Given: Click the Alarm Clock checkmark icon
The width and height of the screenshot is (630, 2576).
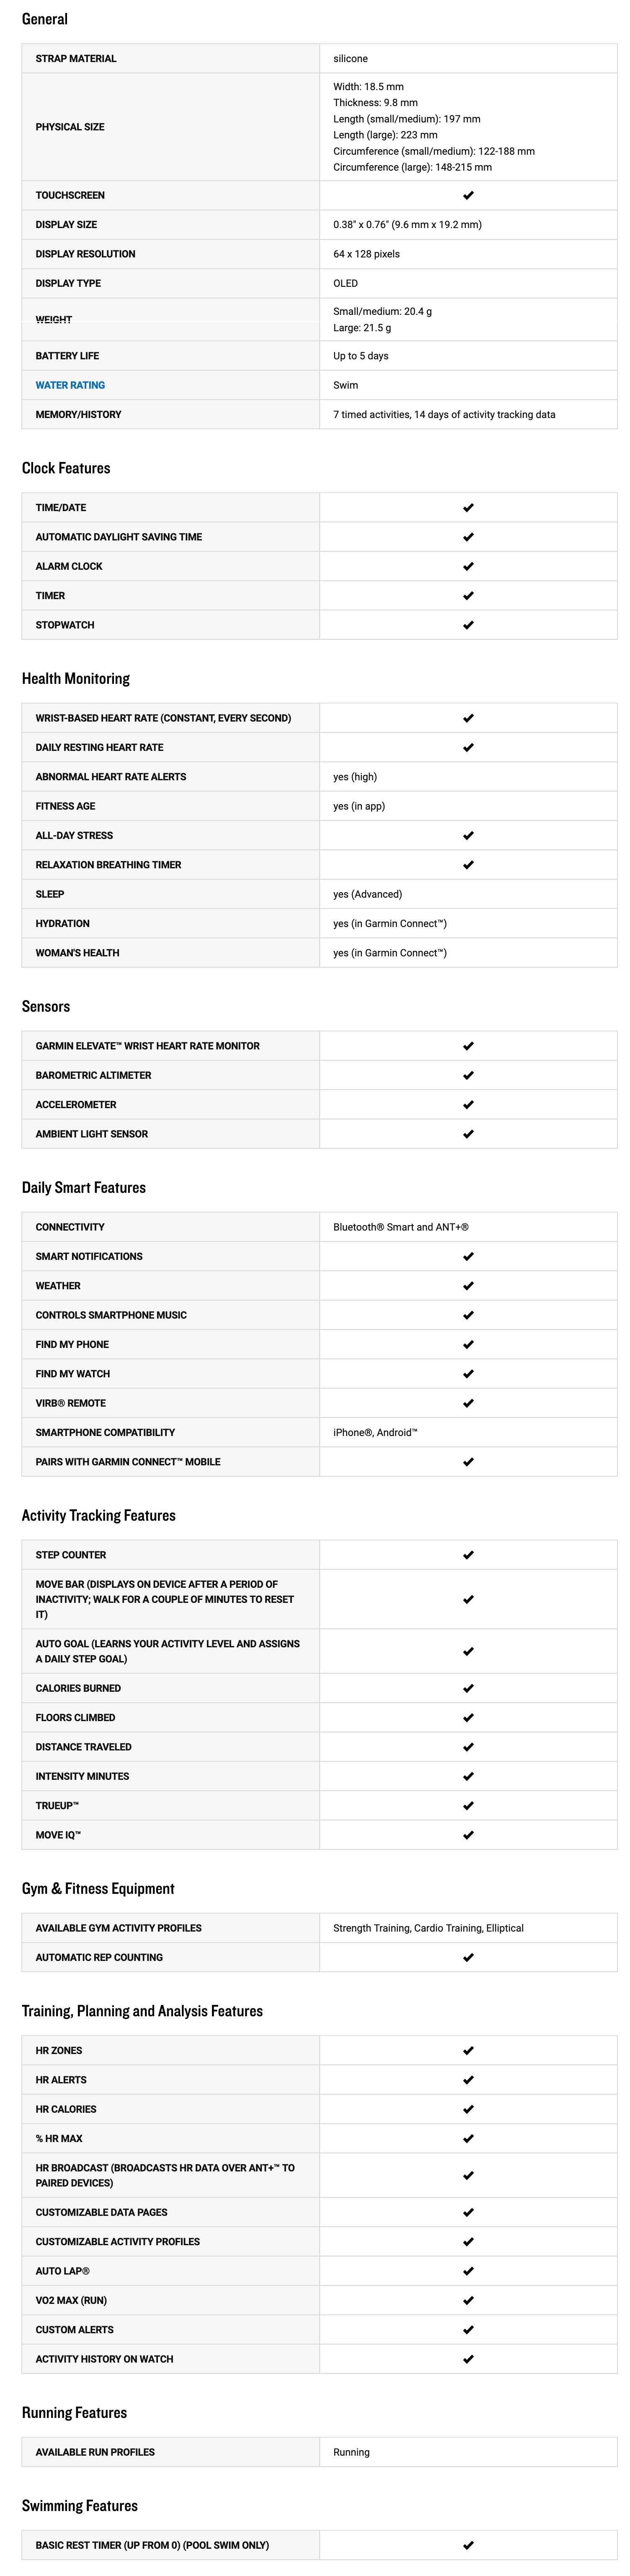Looking at the screenshot, I should click(x=468, y=567).
